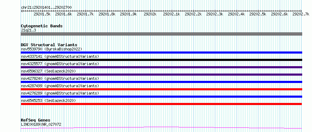Click the 29201.5k ruler tick label
This screenshot has height=132, width=312.
pyautogui.click(x=42, y=14)
